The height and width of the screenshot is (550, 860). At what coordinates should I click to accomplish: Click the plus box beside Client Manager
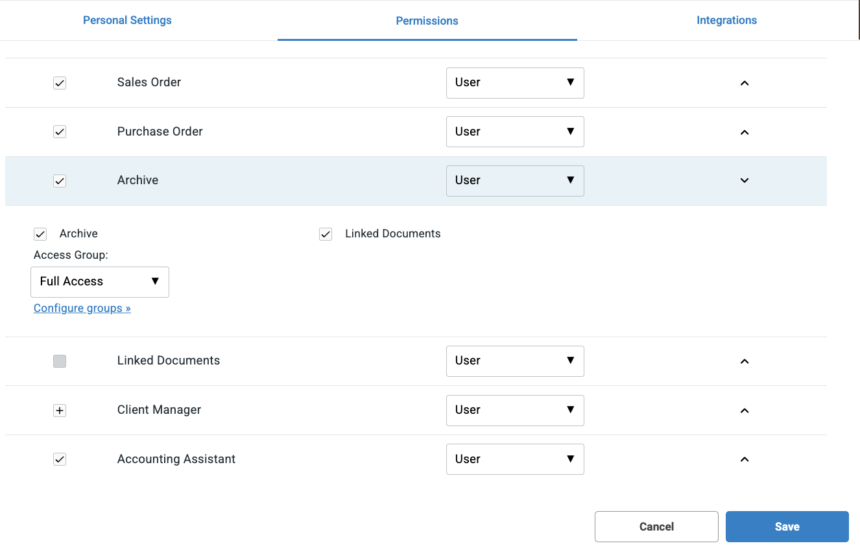(x=60, y=411)
